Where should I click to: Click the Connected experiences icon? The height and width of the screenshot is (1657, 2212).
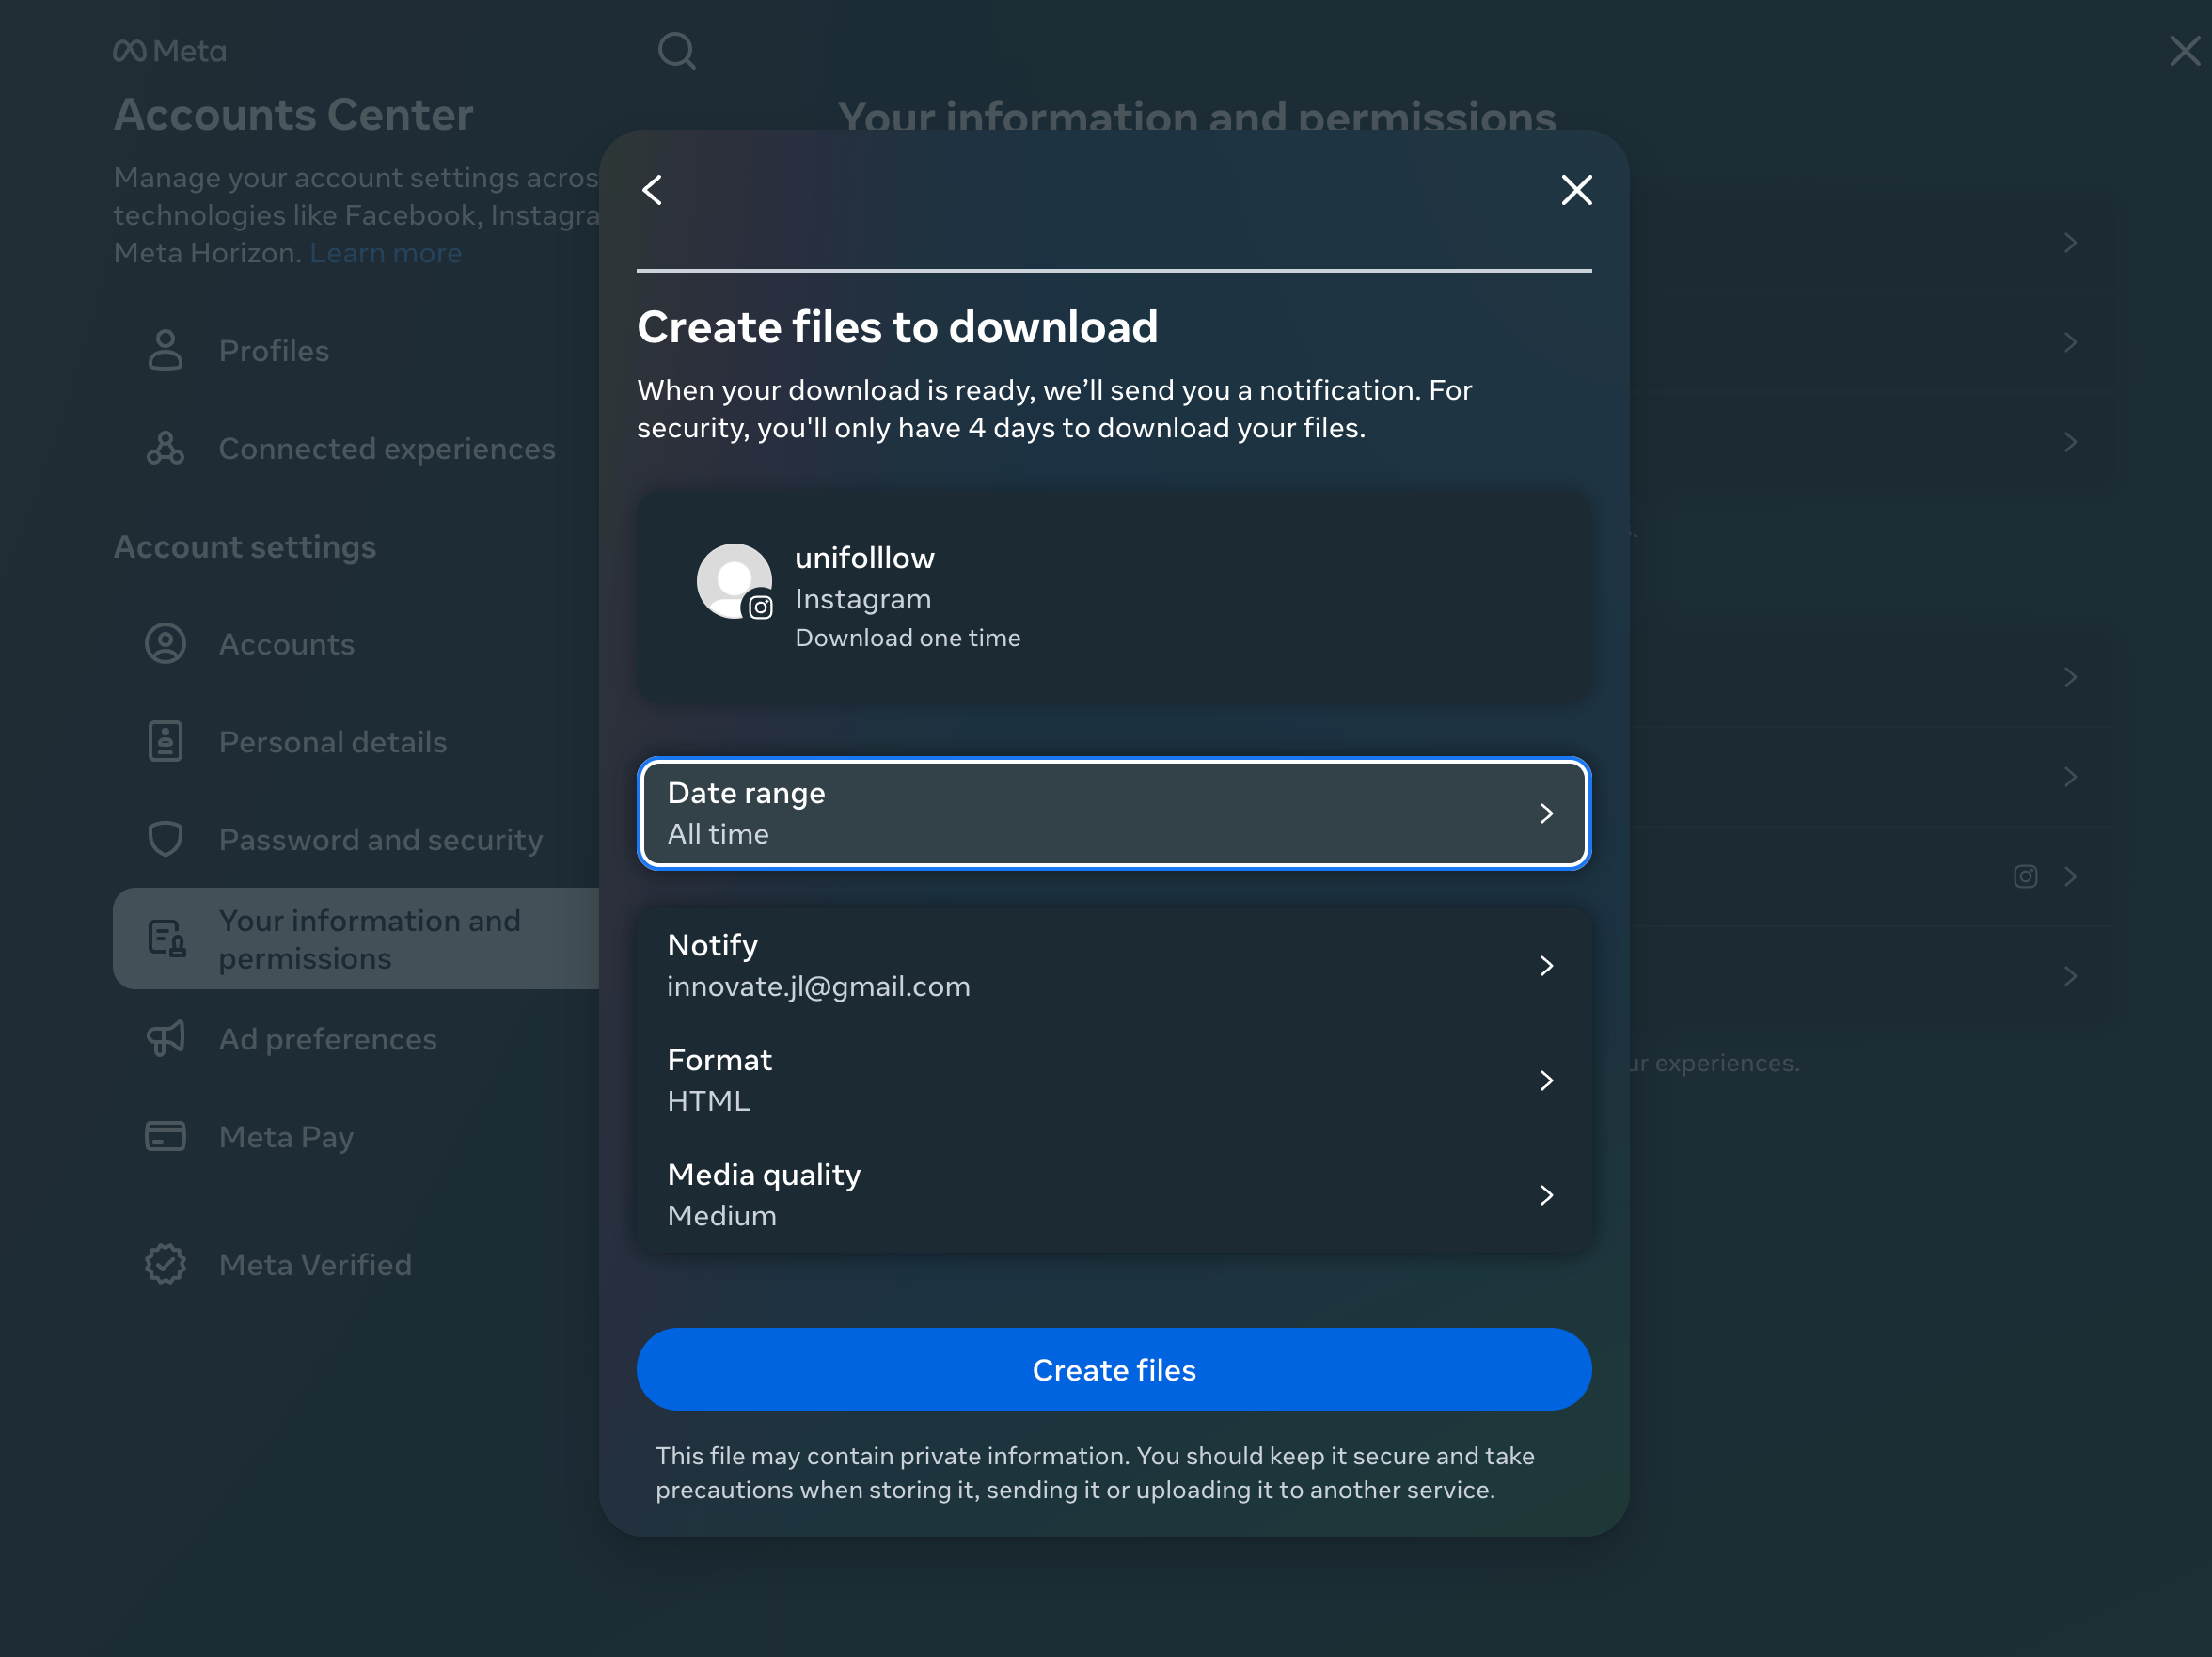[x=166, y=449]
